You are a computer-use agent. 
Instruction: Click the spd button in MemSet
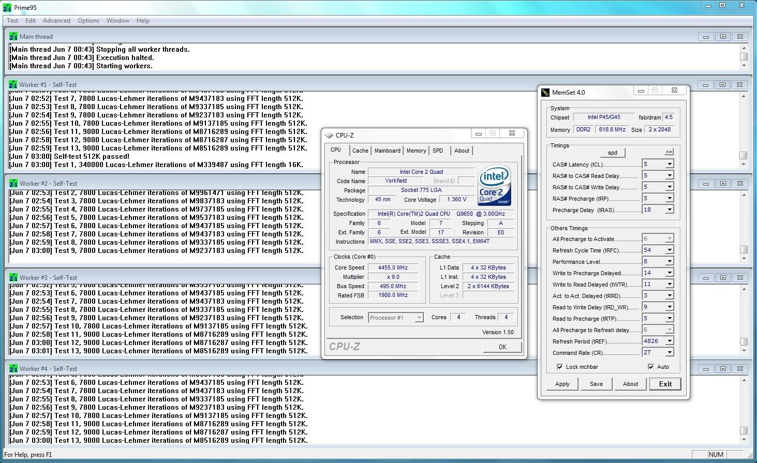[x=613, y=153]
